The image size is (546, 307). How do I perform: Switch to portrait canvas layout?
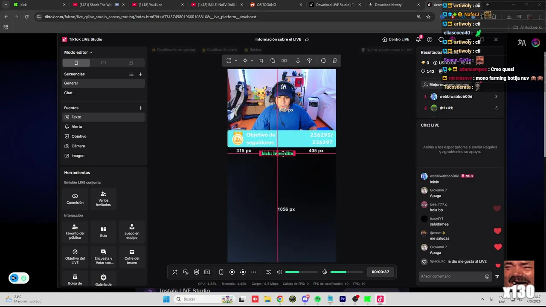[x=76, y=63]
